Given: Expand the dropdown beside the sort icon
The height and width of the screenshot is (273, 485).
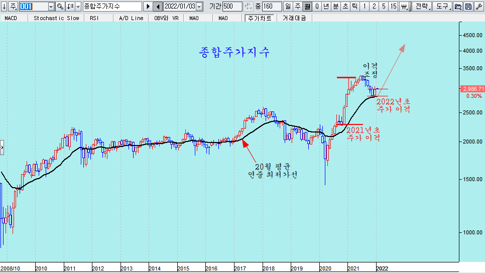Looking at the screenshot, I should click(78, 7).
